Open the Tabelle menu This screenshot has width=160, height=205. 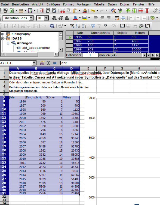99,4
